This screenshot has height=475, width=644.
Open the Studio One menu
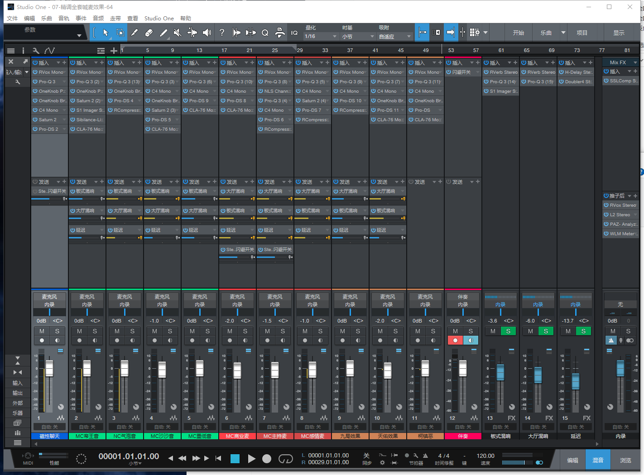click(x=159, y=19)
